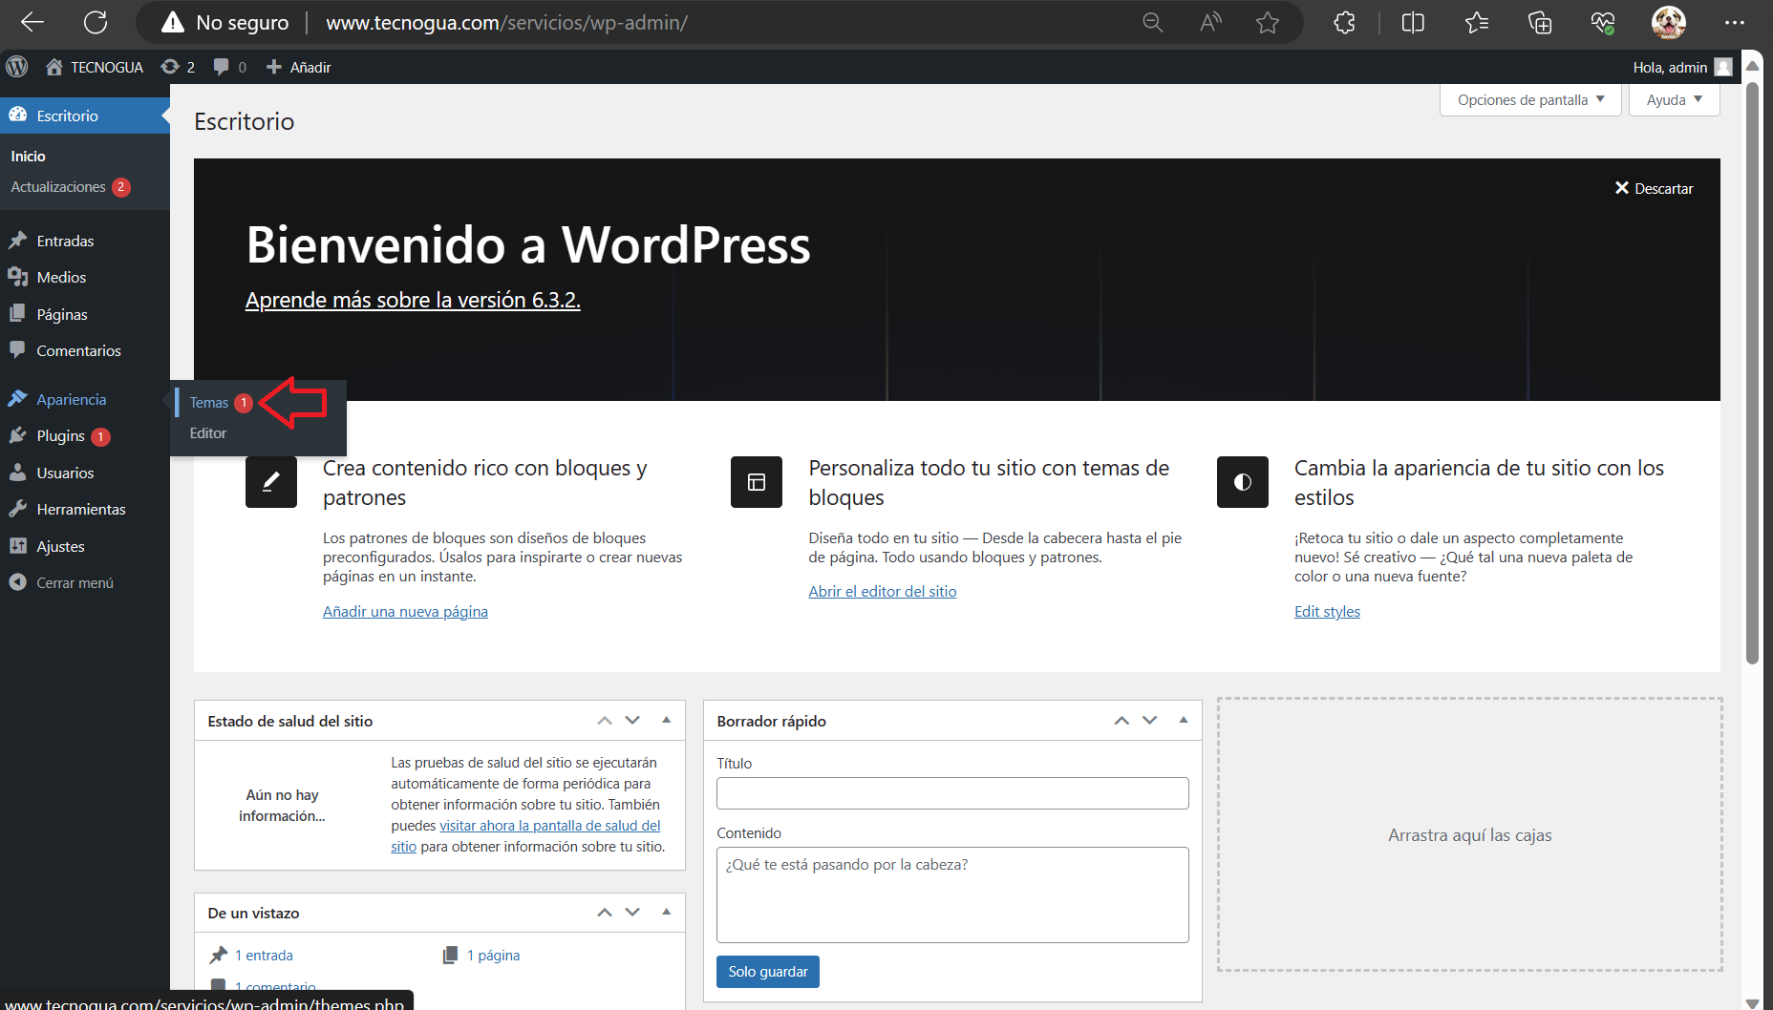Collapse De un vistazo panel
This screenshot has height=1010, width=1773.
[667, 913]
